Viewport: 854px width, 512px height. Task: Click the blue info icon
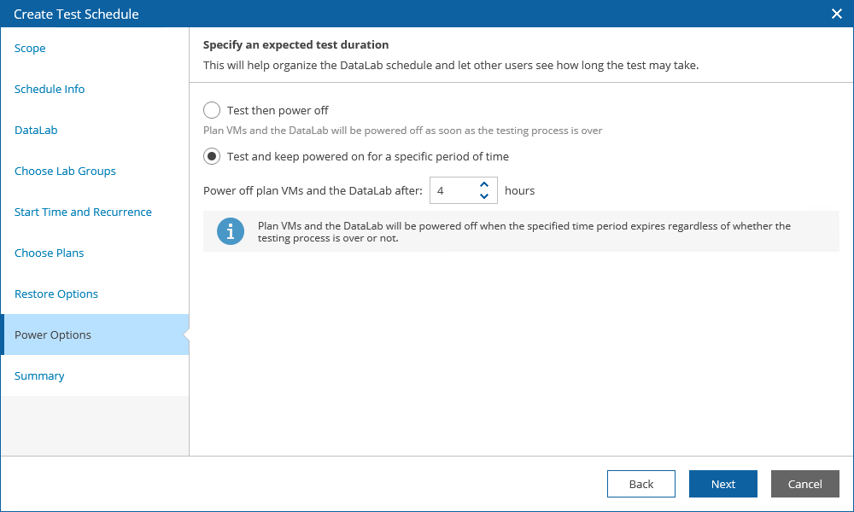pyautogui.click(x=231, y=231)
